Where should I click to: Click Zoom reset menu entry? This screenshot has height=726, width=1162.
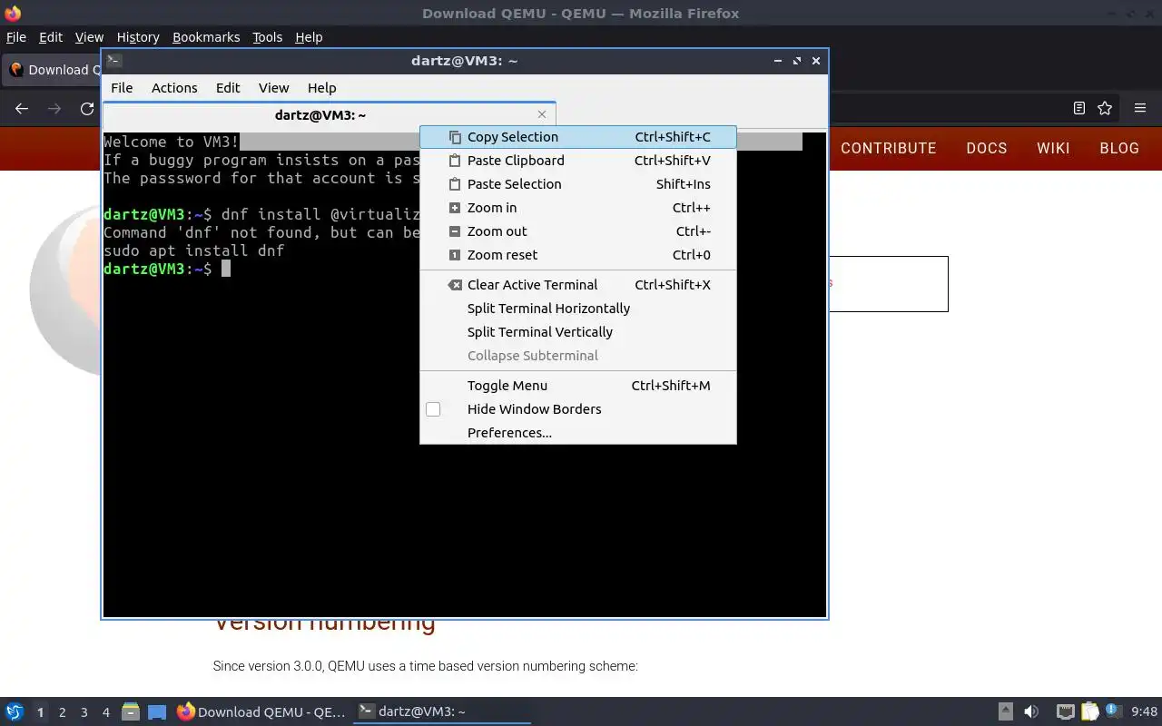(x=577, y=255)
